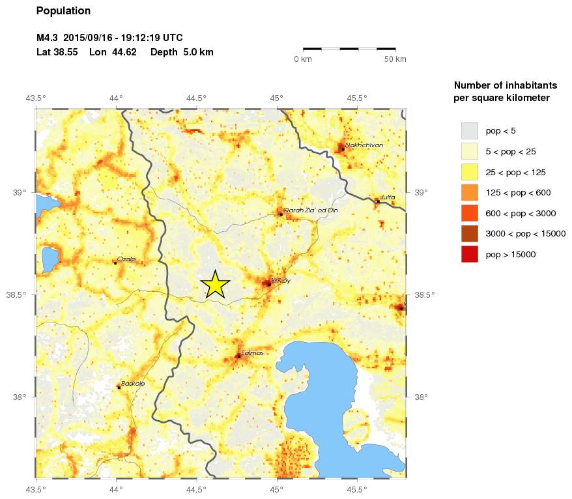
Task: Click the Depth 5.0 km value
Action: (182, 52)
